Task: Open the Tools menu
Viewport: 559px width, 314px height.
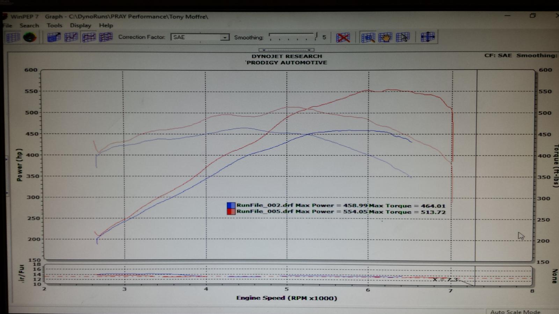Action: click(x=55, y=25)
